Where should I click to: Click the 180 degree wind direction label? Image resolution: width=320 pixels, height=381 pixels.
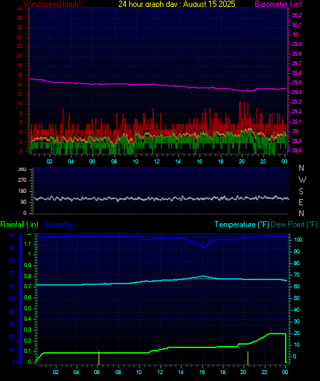(22, 192)
